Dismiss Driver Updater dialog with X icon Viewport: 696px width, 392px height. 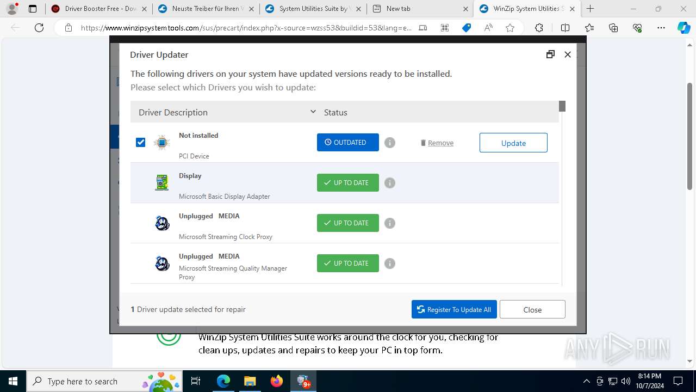click(568, 54)
